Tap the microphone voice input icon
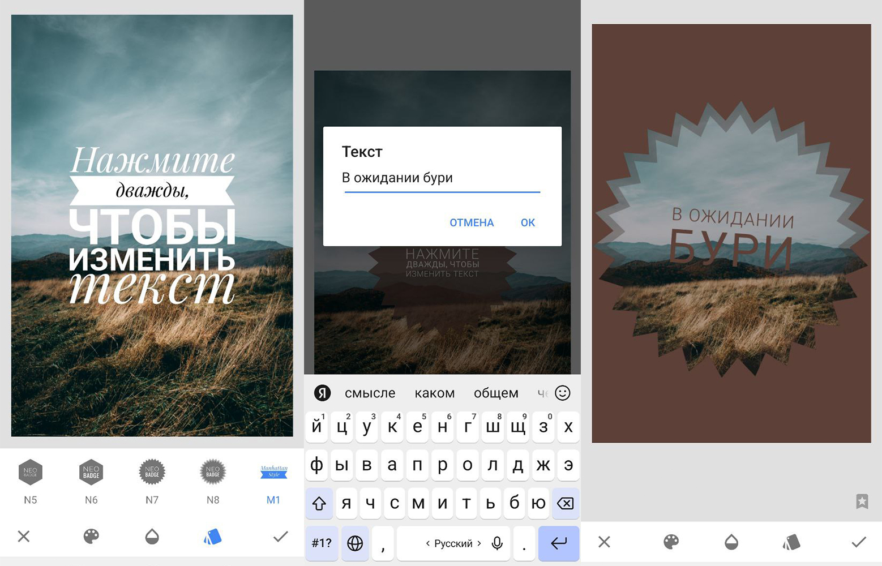Screen dimensions: 882x566 497,543
